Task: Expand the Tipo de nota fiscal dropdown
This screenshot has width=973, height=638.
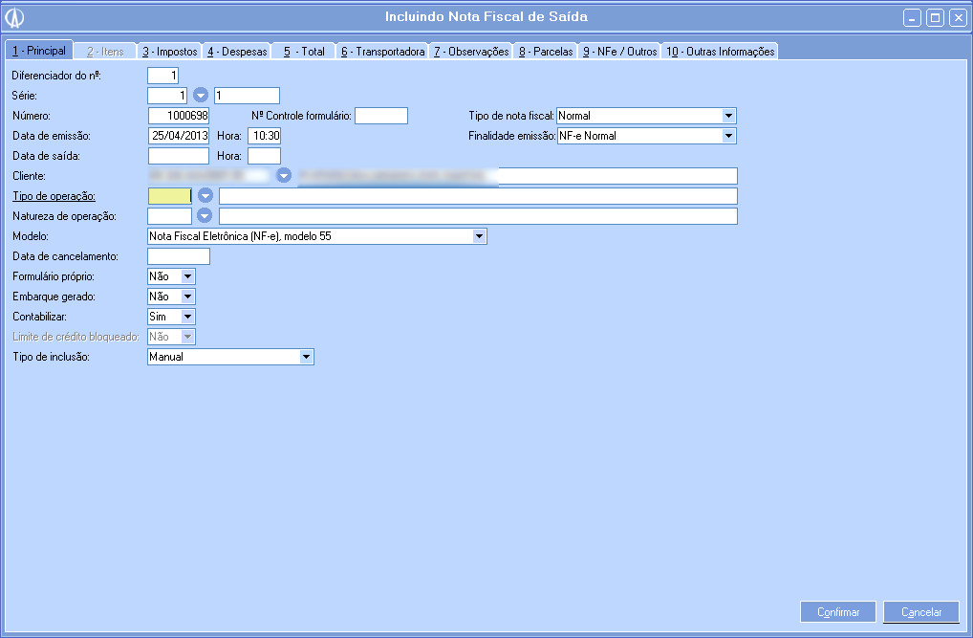Action: (728, 116)
